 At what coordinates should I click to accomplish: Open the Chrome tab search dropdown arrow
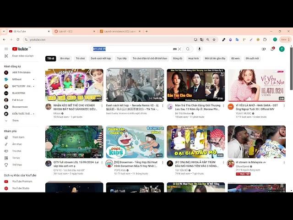4,32
